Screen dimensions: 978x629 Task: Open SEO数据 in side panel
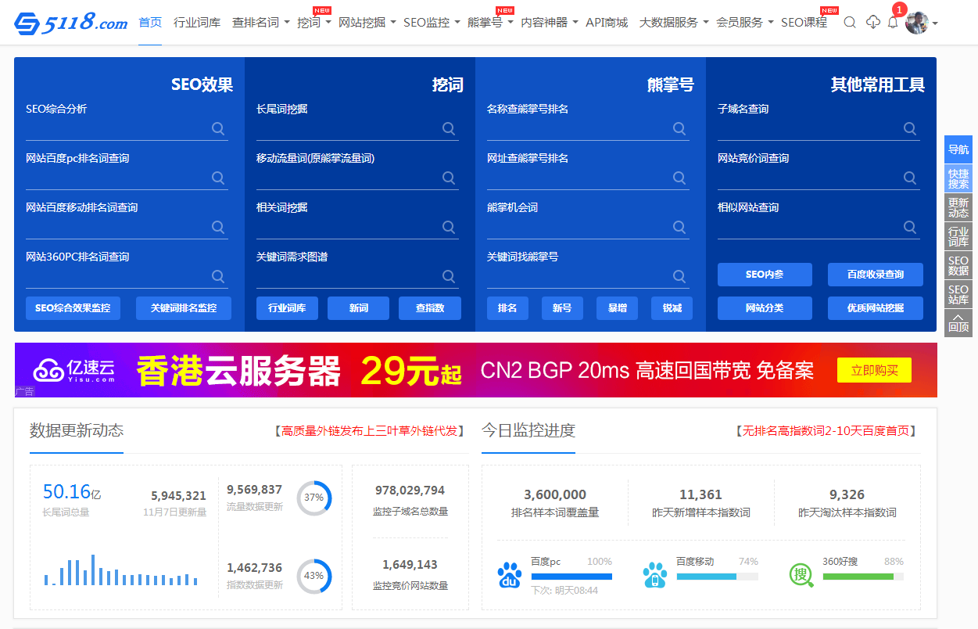point(958,265)
